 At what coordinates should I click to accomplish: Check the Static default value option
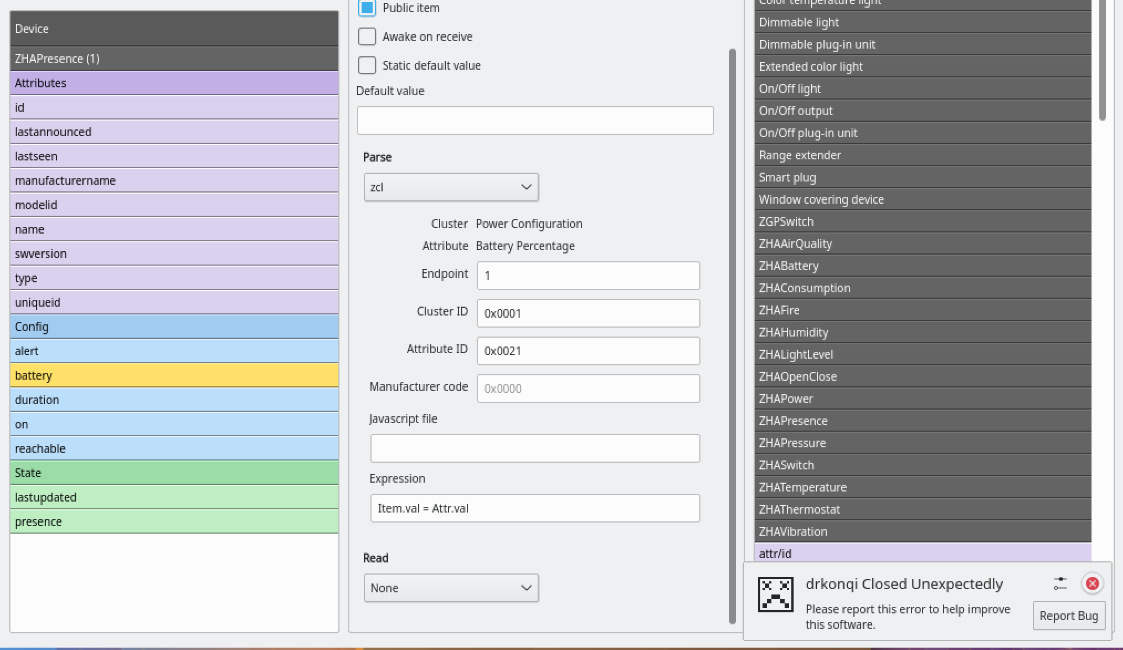367,65
